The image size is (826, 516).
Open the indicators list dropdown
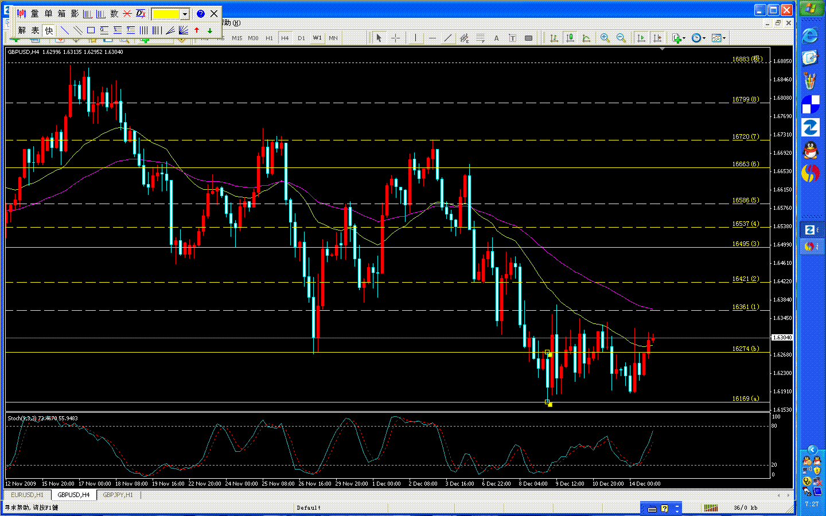[x=679, y=38]
